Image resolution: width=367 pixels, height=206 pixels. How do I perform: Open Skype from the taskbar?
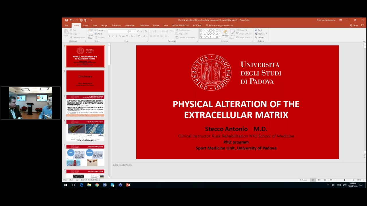[x=112, y=185]
